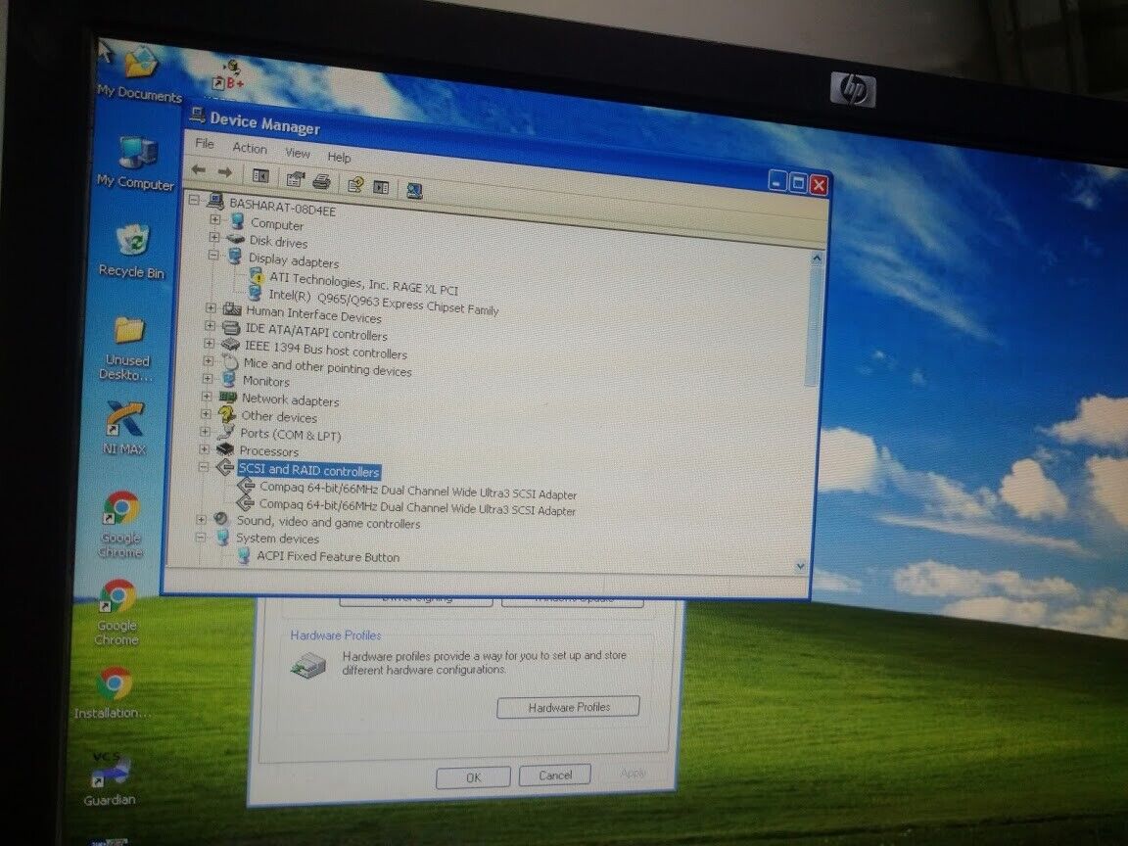1128x846 pixels.
Task: Select ACPI Fixed Feature Button entry
Action: [x=328, y=557]
